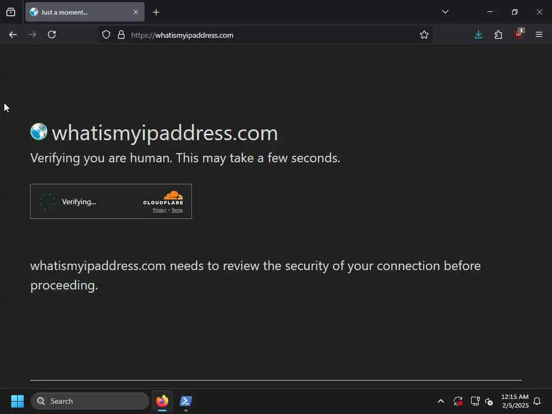Click the Cloudflare Terms link
The width and height of the screenshot is (552, 414).
(x=177, y=210)
